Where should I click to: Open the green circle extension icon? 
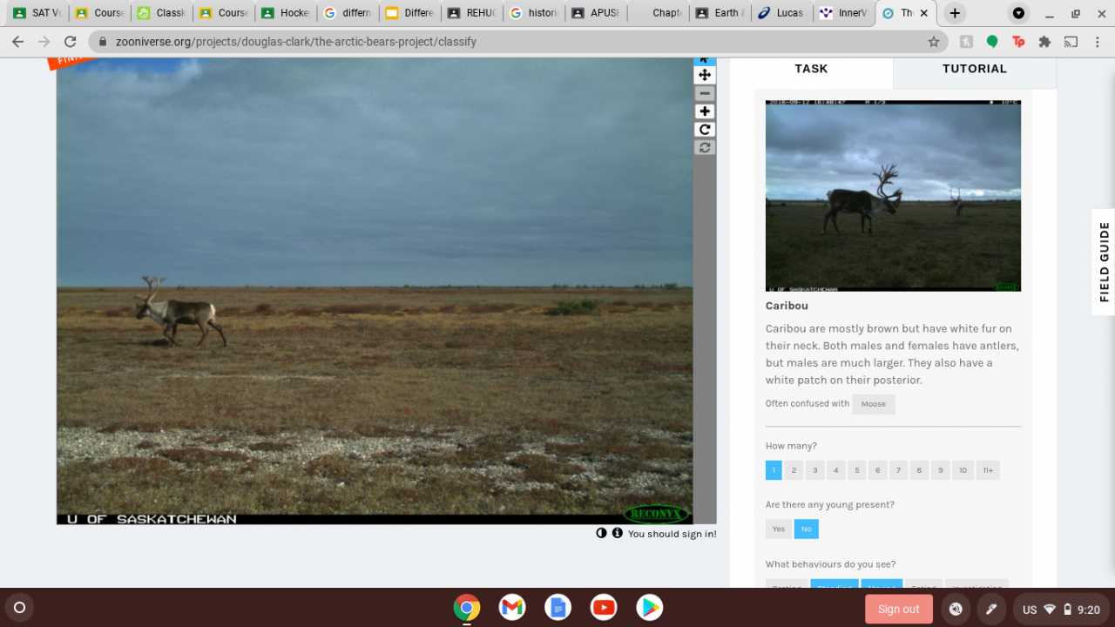point(992,42)
